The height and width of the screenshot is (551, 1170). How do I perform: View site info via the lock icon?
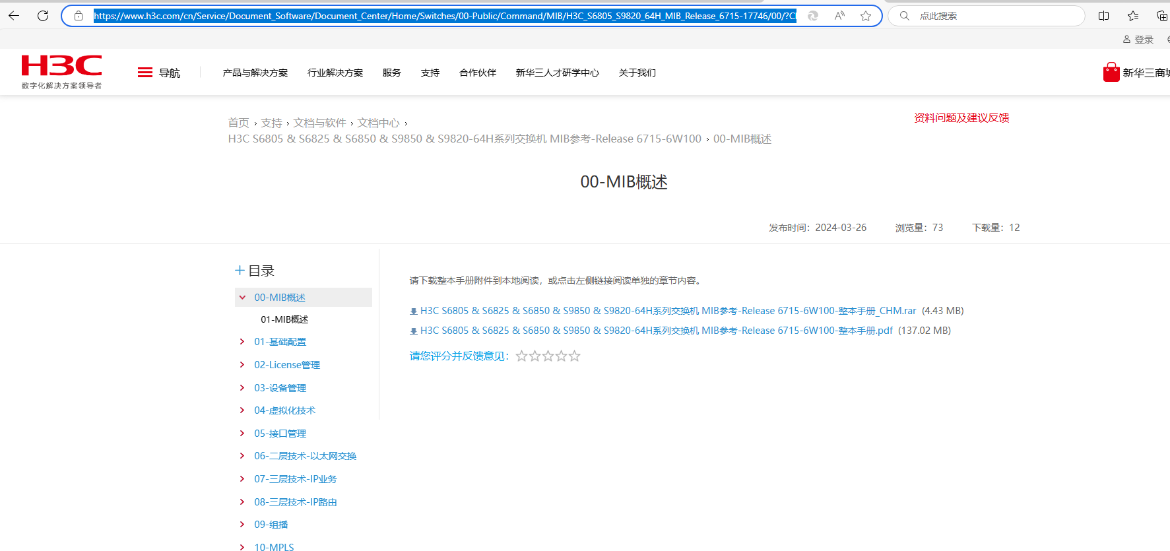coord(79,16)
